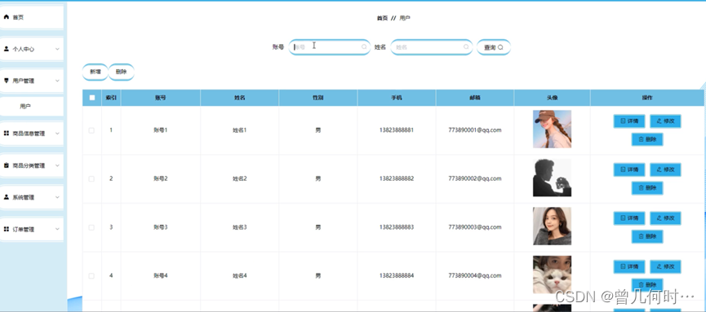Viewport: 706px width, 312px height.
Task: Open the 系统管理 menu label
Action: click(24, 197)
